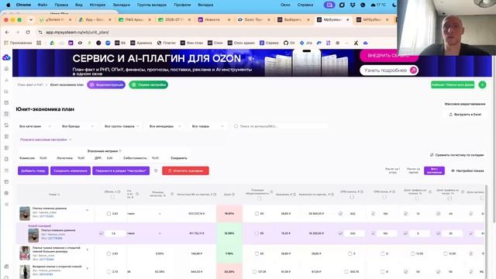Select the Расчет на партию option
This screenshot has width=496, height=279.
[x=413, y=170]
